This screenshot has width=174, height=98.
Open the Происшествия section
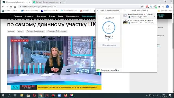pyautogui.click(x=72, y=16)
